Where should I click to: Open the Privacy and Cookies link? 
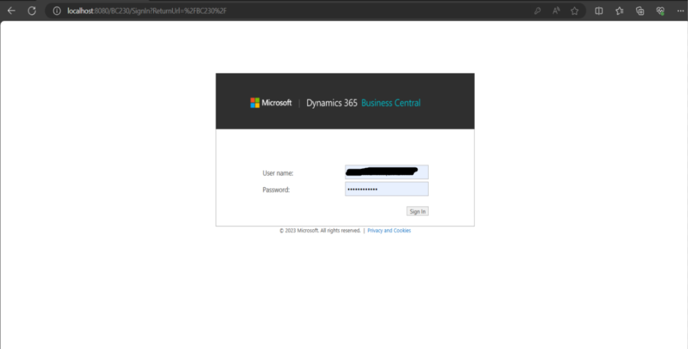point(389,231)
